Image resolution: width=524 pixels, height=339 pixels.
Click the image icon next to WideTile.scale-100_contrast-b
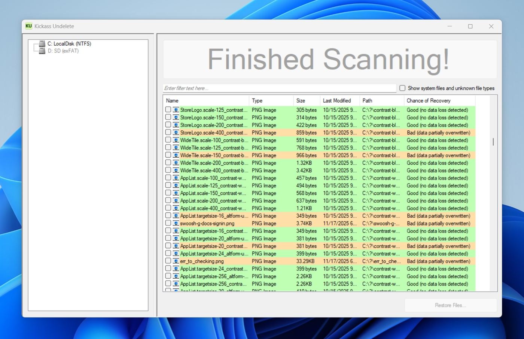tap(176, 140)
